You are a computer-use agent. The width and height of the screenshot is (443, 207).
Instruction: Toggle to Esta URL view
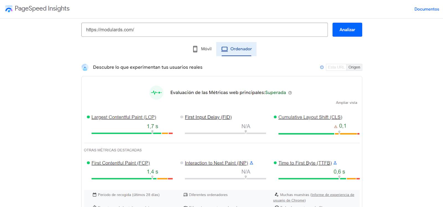[x=336, y=67]
